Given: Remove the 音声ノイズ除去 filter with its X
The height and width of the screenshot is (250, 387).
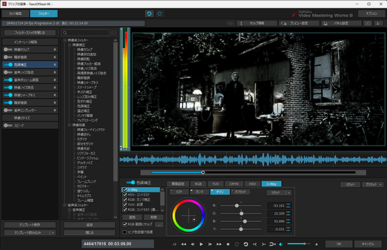Looking at the screenshot, I should (x=55, y=72).
